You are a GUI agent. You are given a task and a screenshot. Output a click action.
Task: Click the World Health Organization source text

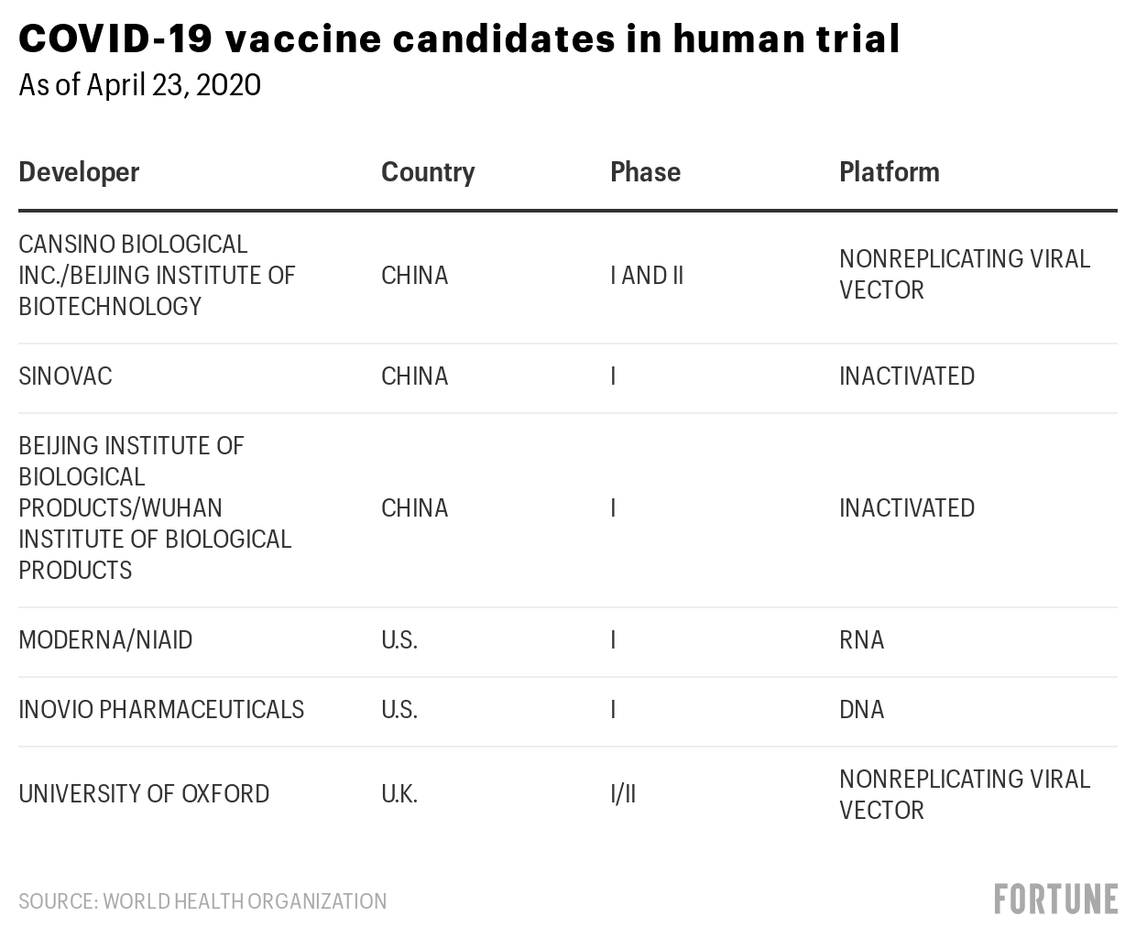[202, 901]
